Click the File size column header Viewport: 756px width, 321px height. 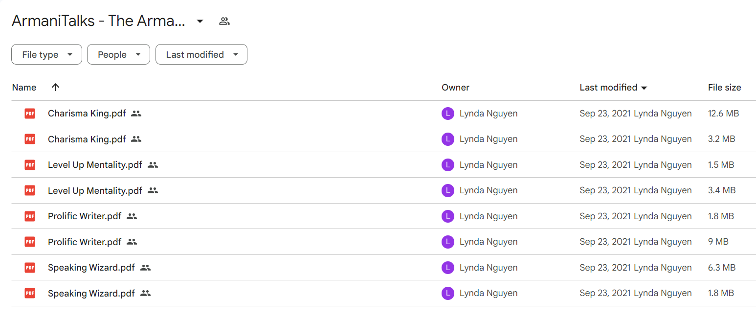(x=724, y=88)
